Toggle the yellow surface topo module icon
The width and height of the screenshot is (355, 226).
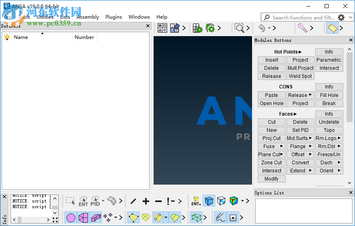click(x=332, y=28)
